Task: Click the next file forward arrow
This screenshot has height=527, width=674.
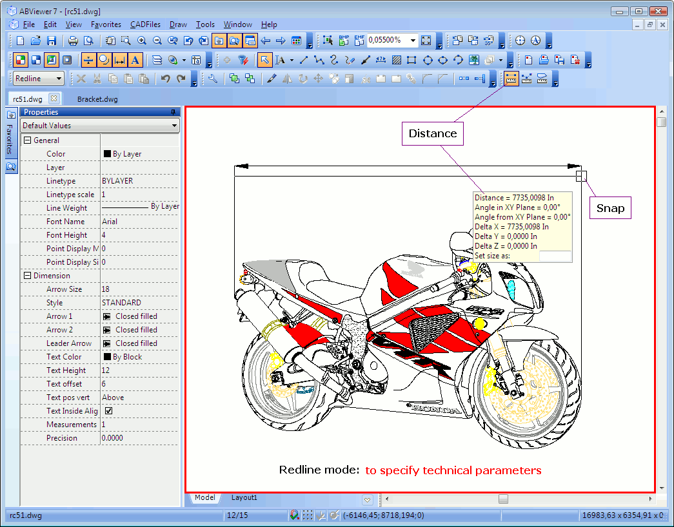Action: [x=281, y=41]
